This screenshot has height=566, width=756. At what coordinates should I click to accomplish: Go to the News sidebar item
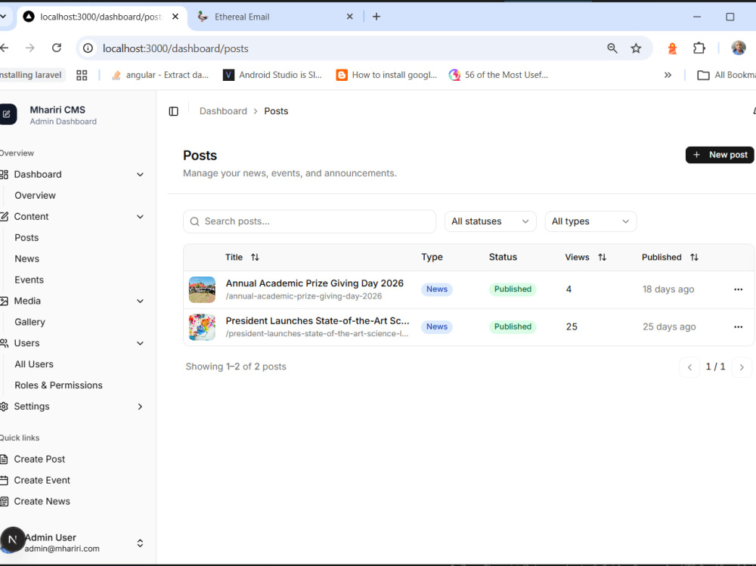[26, 259]
